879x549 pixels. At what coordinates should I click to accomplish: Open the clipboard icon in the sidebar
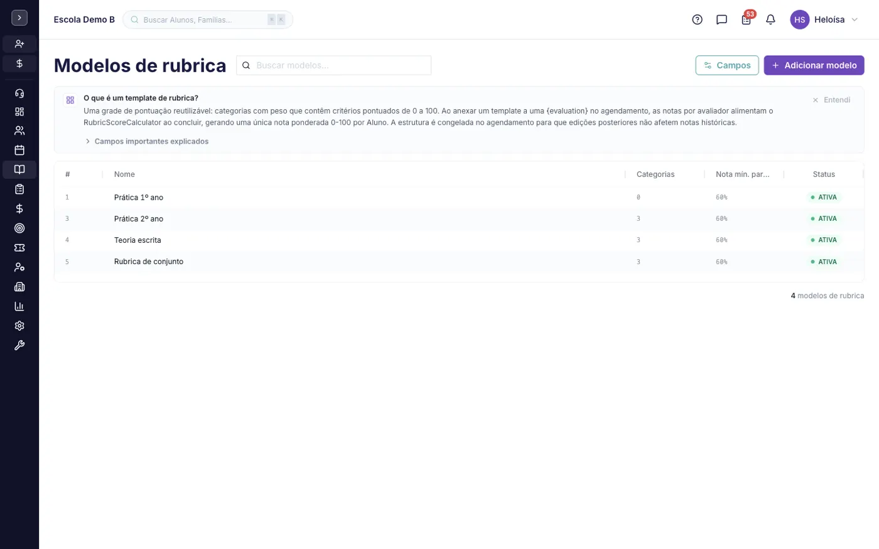pos(19,189)
